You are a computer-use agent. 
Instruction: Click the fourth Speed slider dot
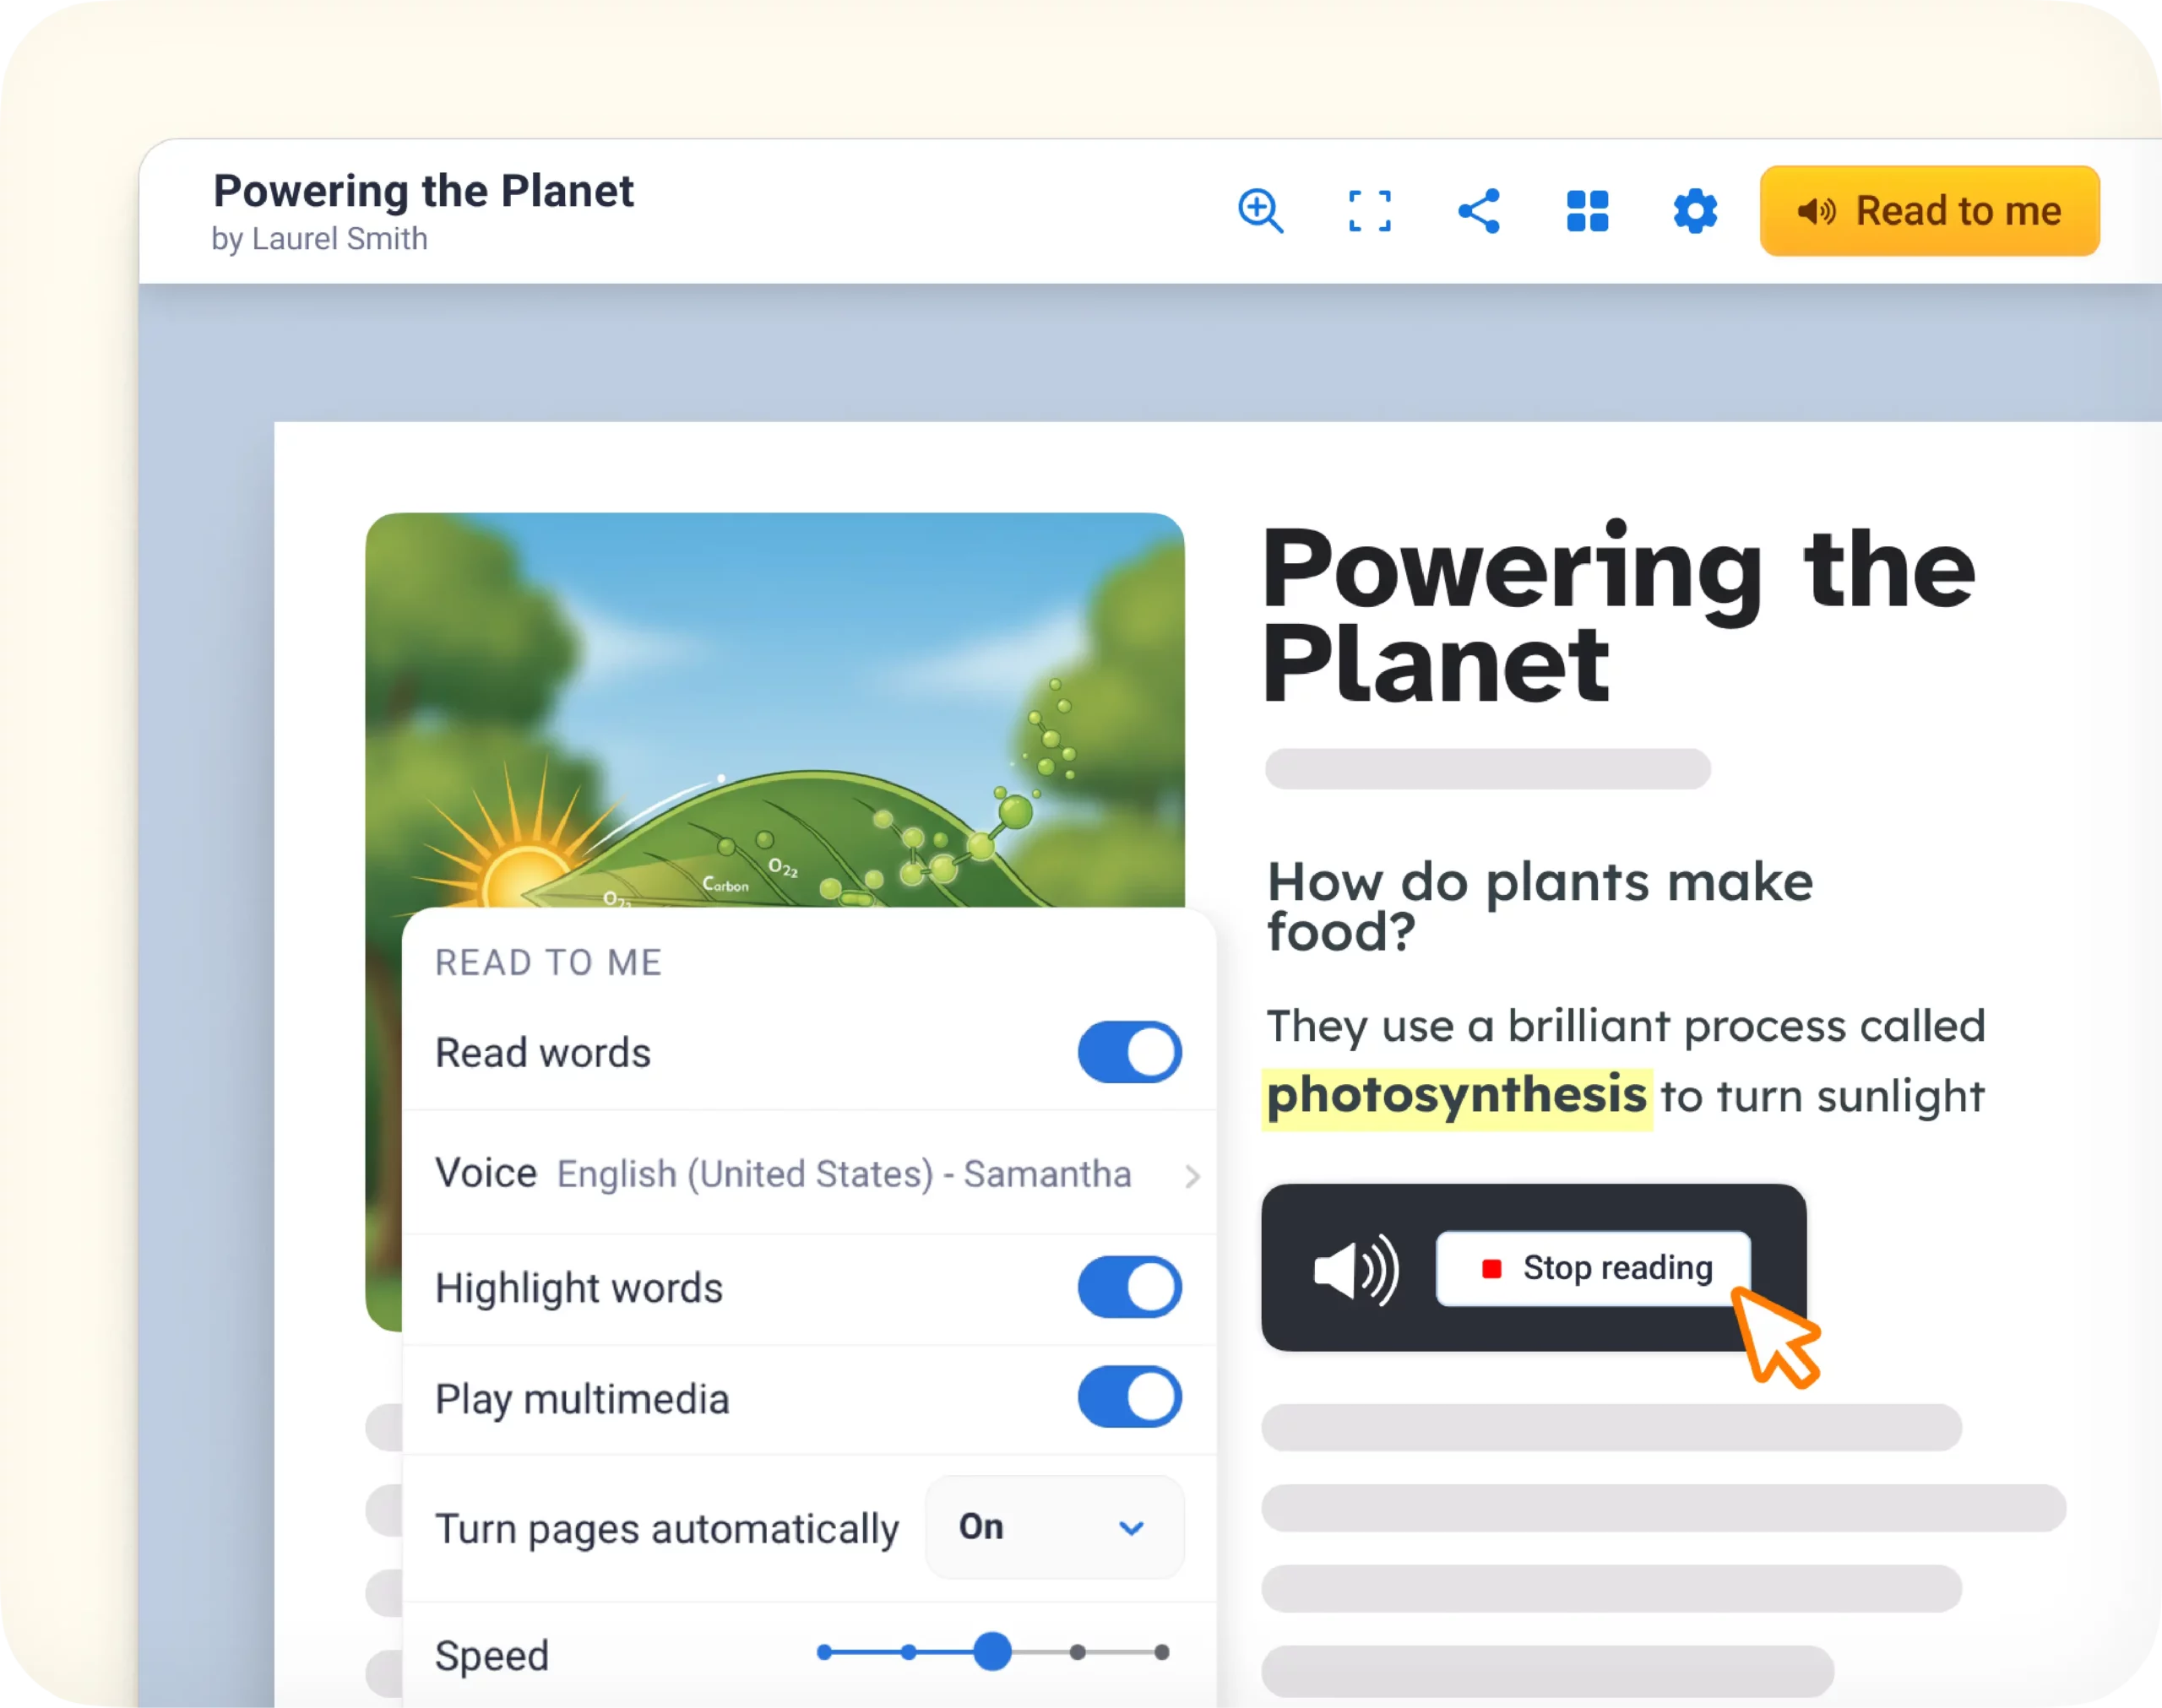click(x=1077, y=1652)
